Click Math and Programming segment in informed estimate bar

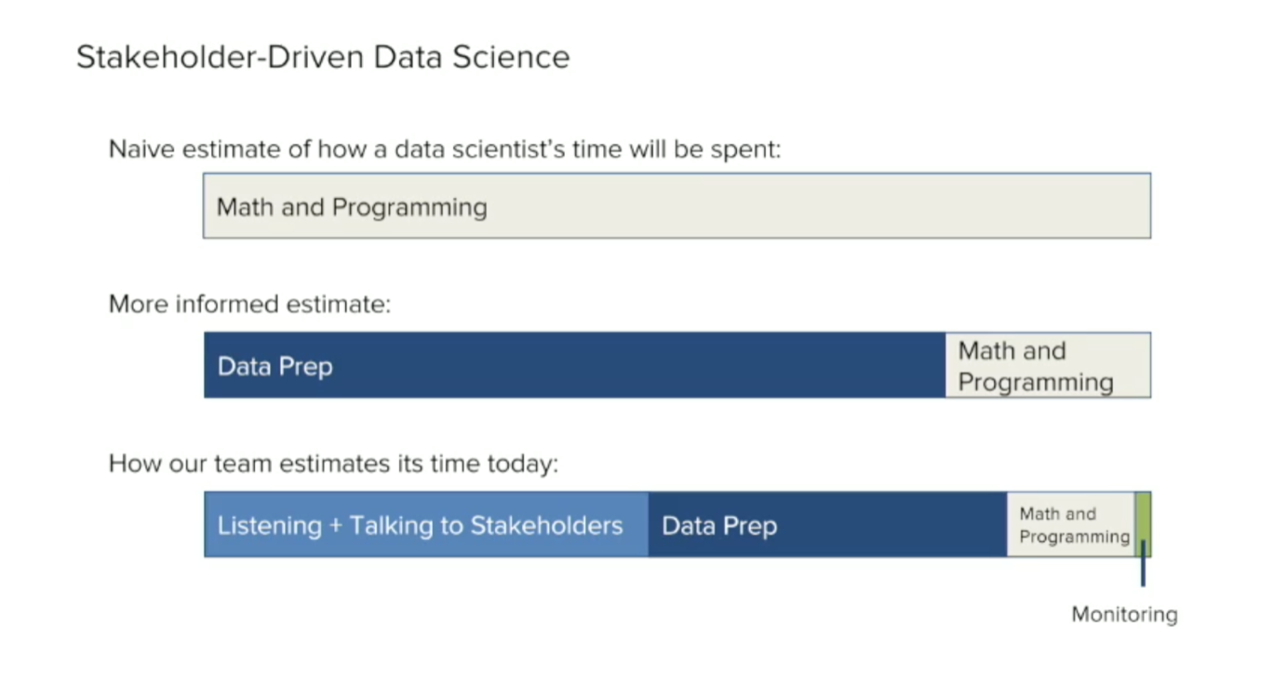click(1048, 365)
